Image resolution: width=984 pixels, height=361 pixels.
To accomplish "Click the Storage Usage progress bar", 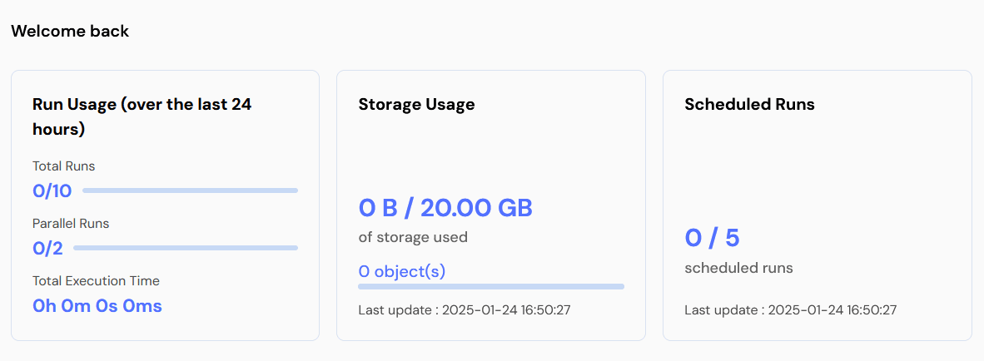I will point(491,286).
